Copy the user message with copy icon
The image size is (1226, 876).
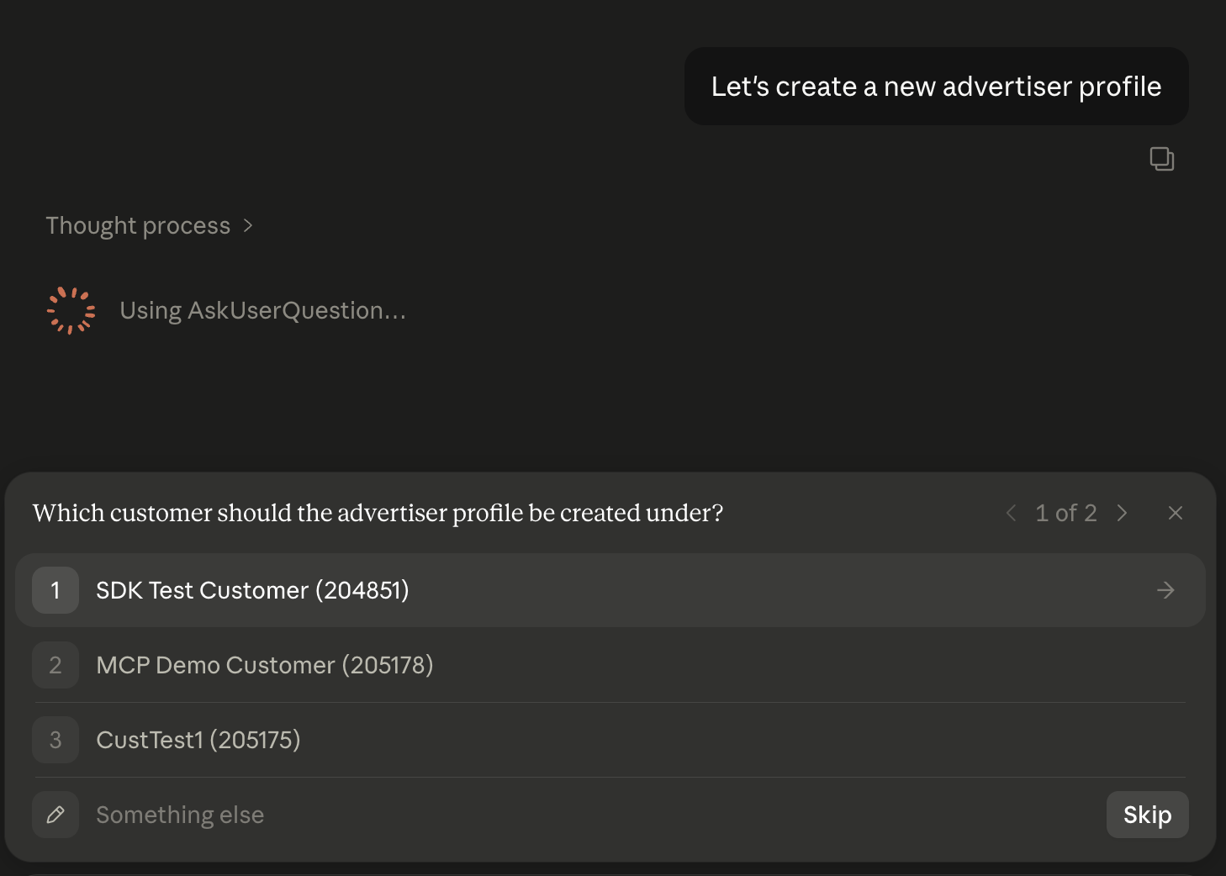click(x=1162, y=159)
